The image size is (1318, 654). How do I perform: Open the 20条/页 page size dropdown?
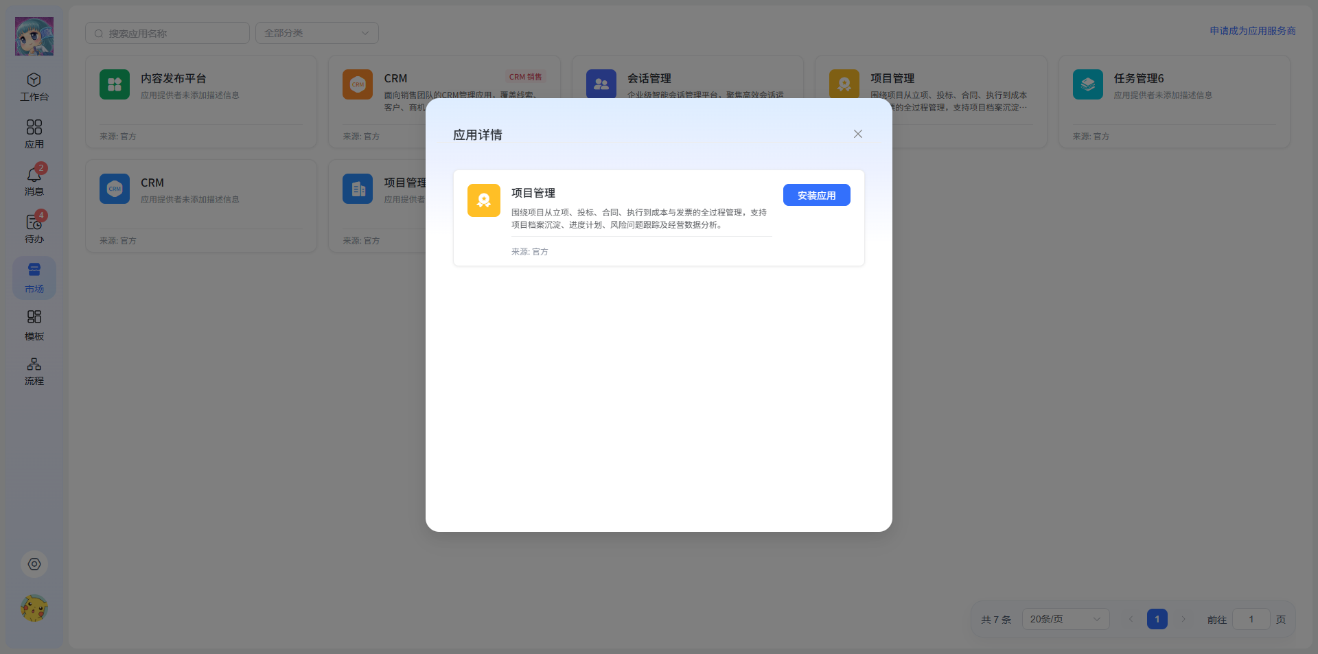click(x=1065, y=619)
